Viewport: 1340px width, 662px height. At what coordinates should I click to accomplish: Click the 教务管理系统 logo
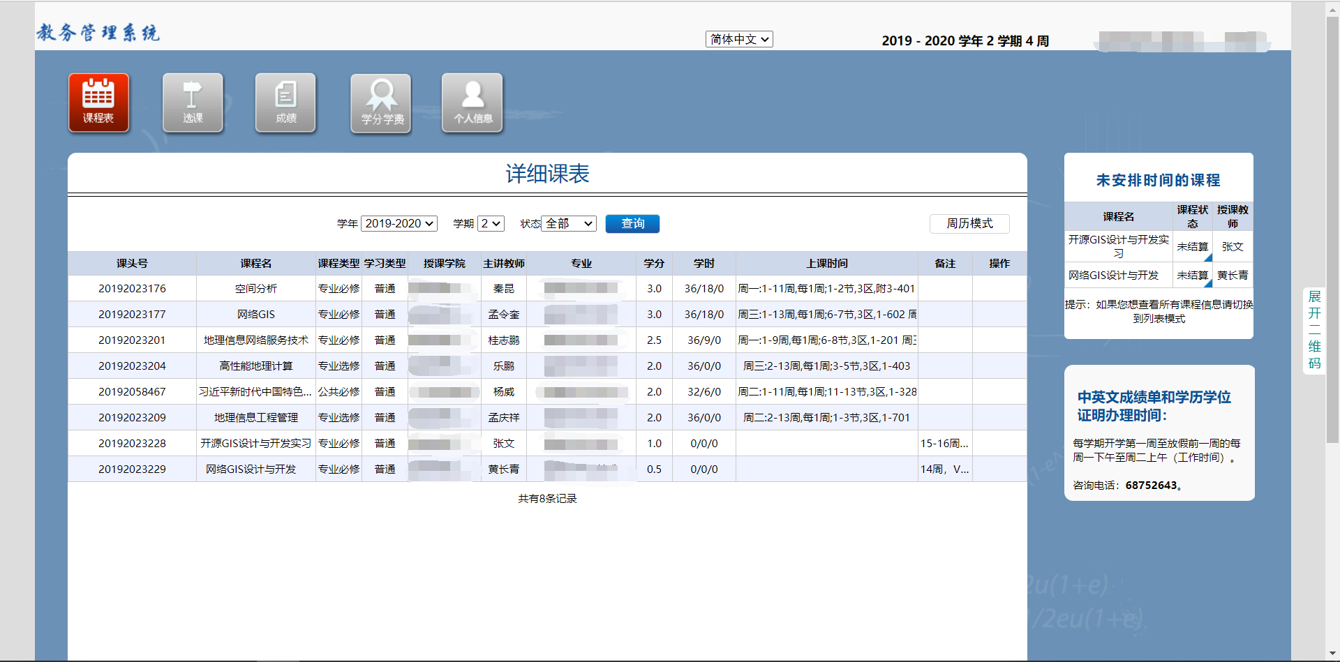pyautogui.click(x=98, y=32)
